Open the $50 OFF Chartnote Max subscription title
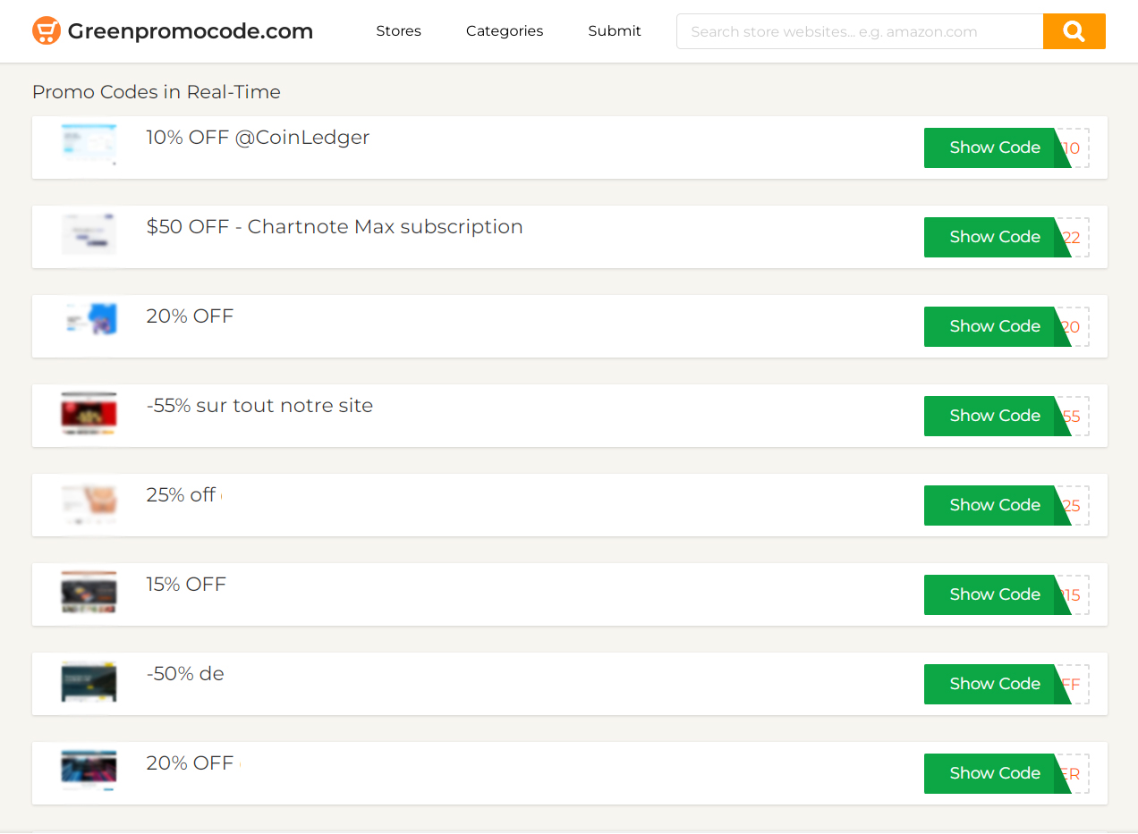The width and height of the screenshot is (1138, 834). (x=335, y=227)
